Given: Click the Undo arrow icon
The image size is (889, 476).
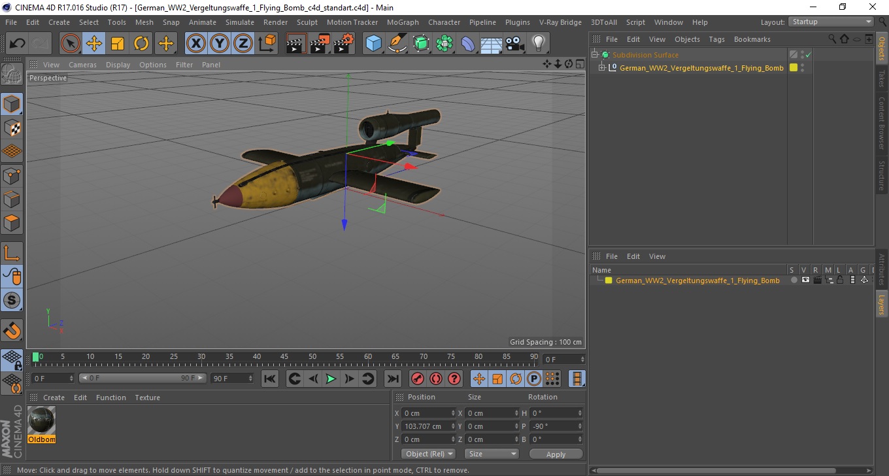Looking at the screenshot, I should pos(18,44).
